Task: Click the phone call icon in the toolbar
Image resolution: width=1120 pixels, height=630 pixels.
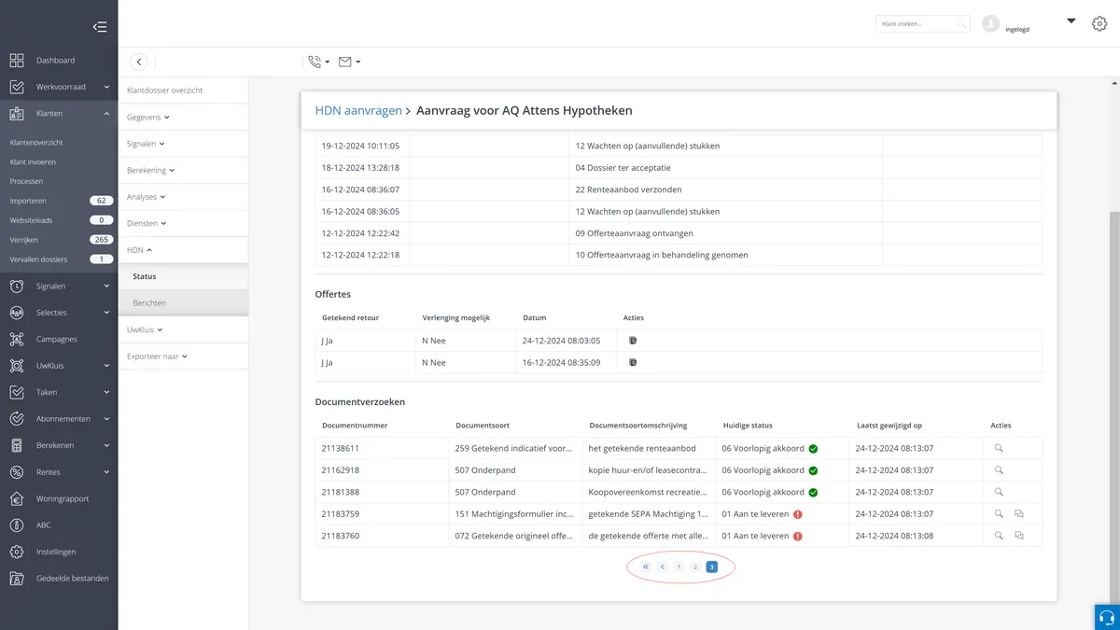Action: coord(314,62)
